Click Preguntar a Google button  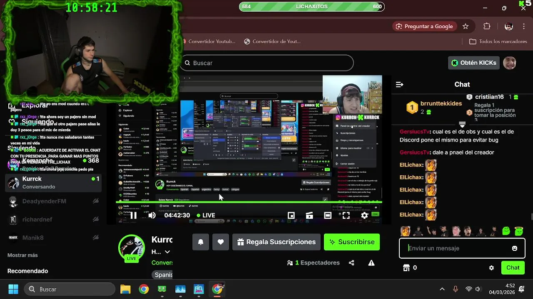pyautogui.click(x=424, y=26)
